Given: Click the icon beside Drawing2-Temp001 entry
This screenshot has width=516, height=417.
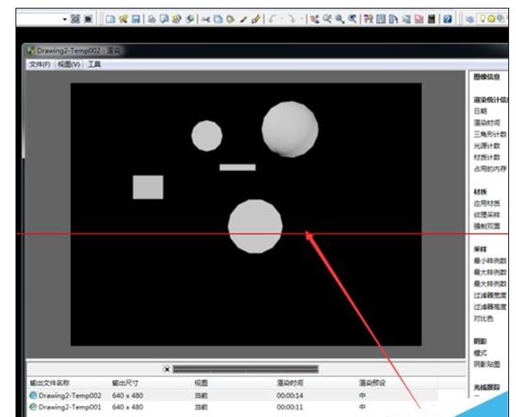Looking at the screenshot, I should point(33,408).
